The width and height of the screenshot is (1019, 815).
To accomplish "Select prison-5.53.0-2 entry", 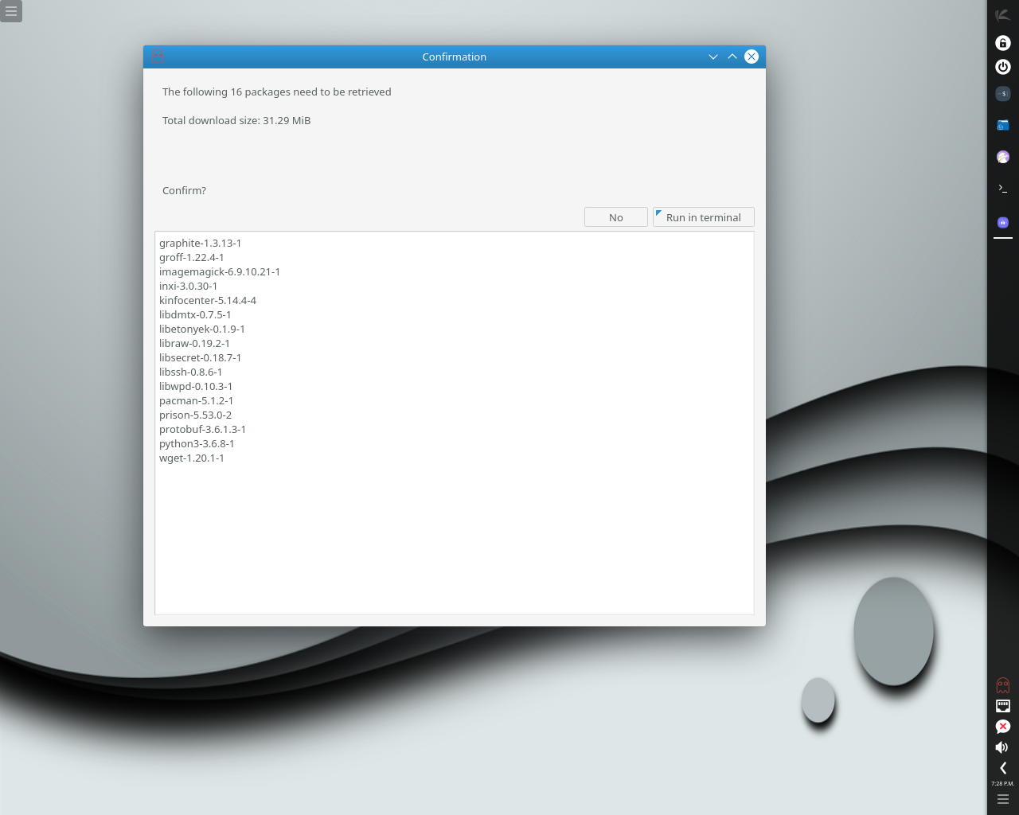I will [x=195, y=415].
